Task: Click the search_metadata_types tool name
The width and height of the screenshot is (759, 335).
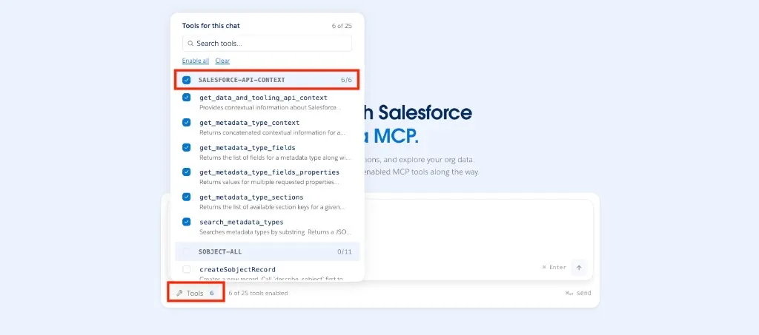Action: pyautogui.click(x=242, y=222)
